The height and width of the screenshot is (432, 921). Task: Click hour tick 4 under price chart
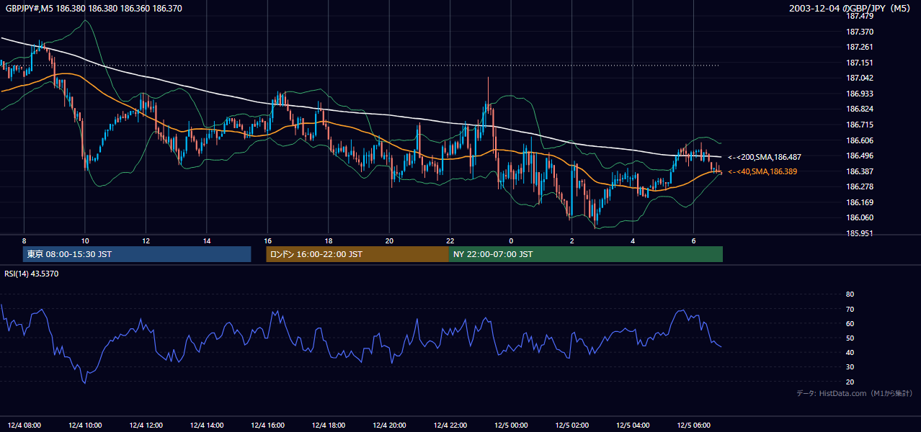click(x=633, y=240)
